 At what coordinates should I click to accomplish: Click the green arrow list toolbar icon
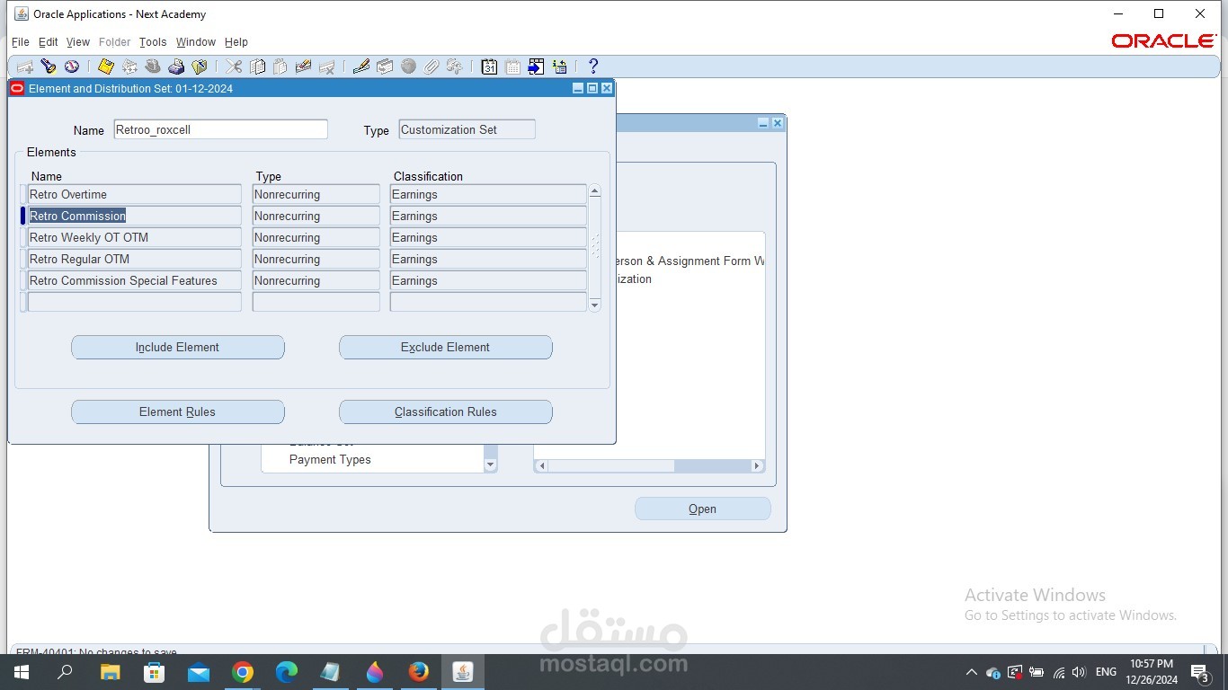point(559,66)
